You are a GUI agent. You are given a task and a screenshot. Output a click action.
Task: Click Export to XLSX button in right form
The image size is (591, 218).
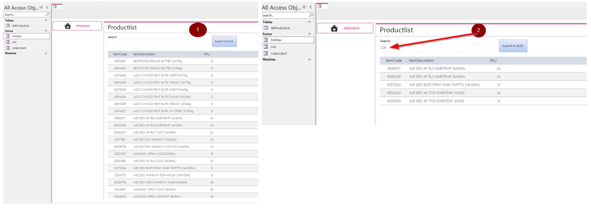513,46
